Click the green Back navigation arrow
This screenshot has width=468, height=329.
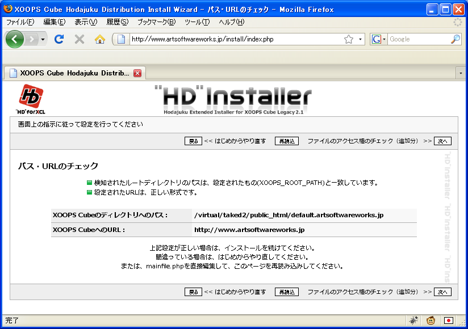pyautogui.click(x=15, y=39)
